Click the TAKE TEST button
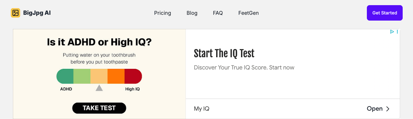The image size is (413, 119). 99,108
